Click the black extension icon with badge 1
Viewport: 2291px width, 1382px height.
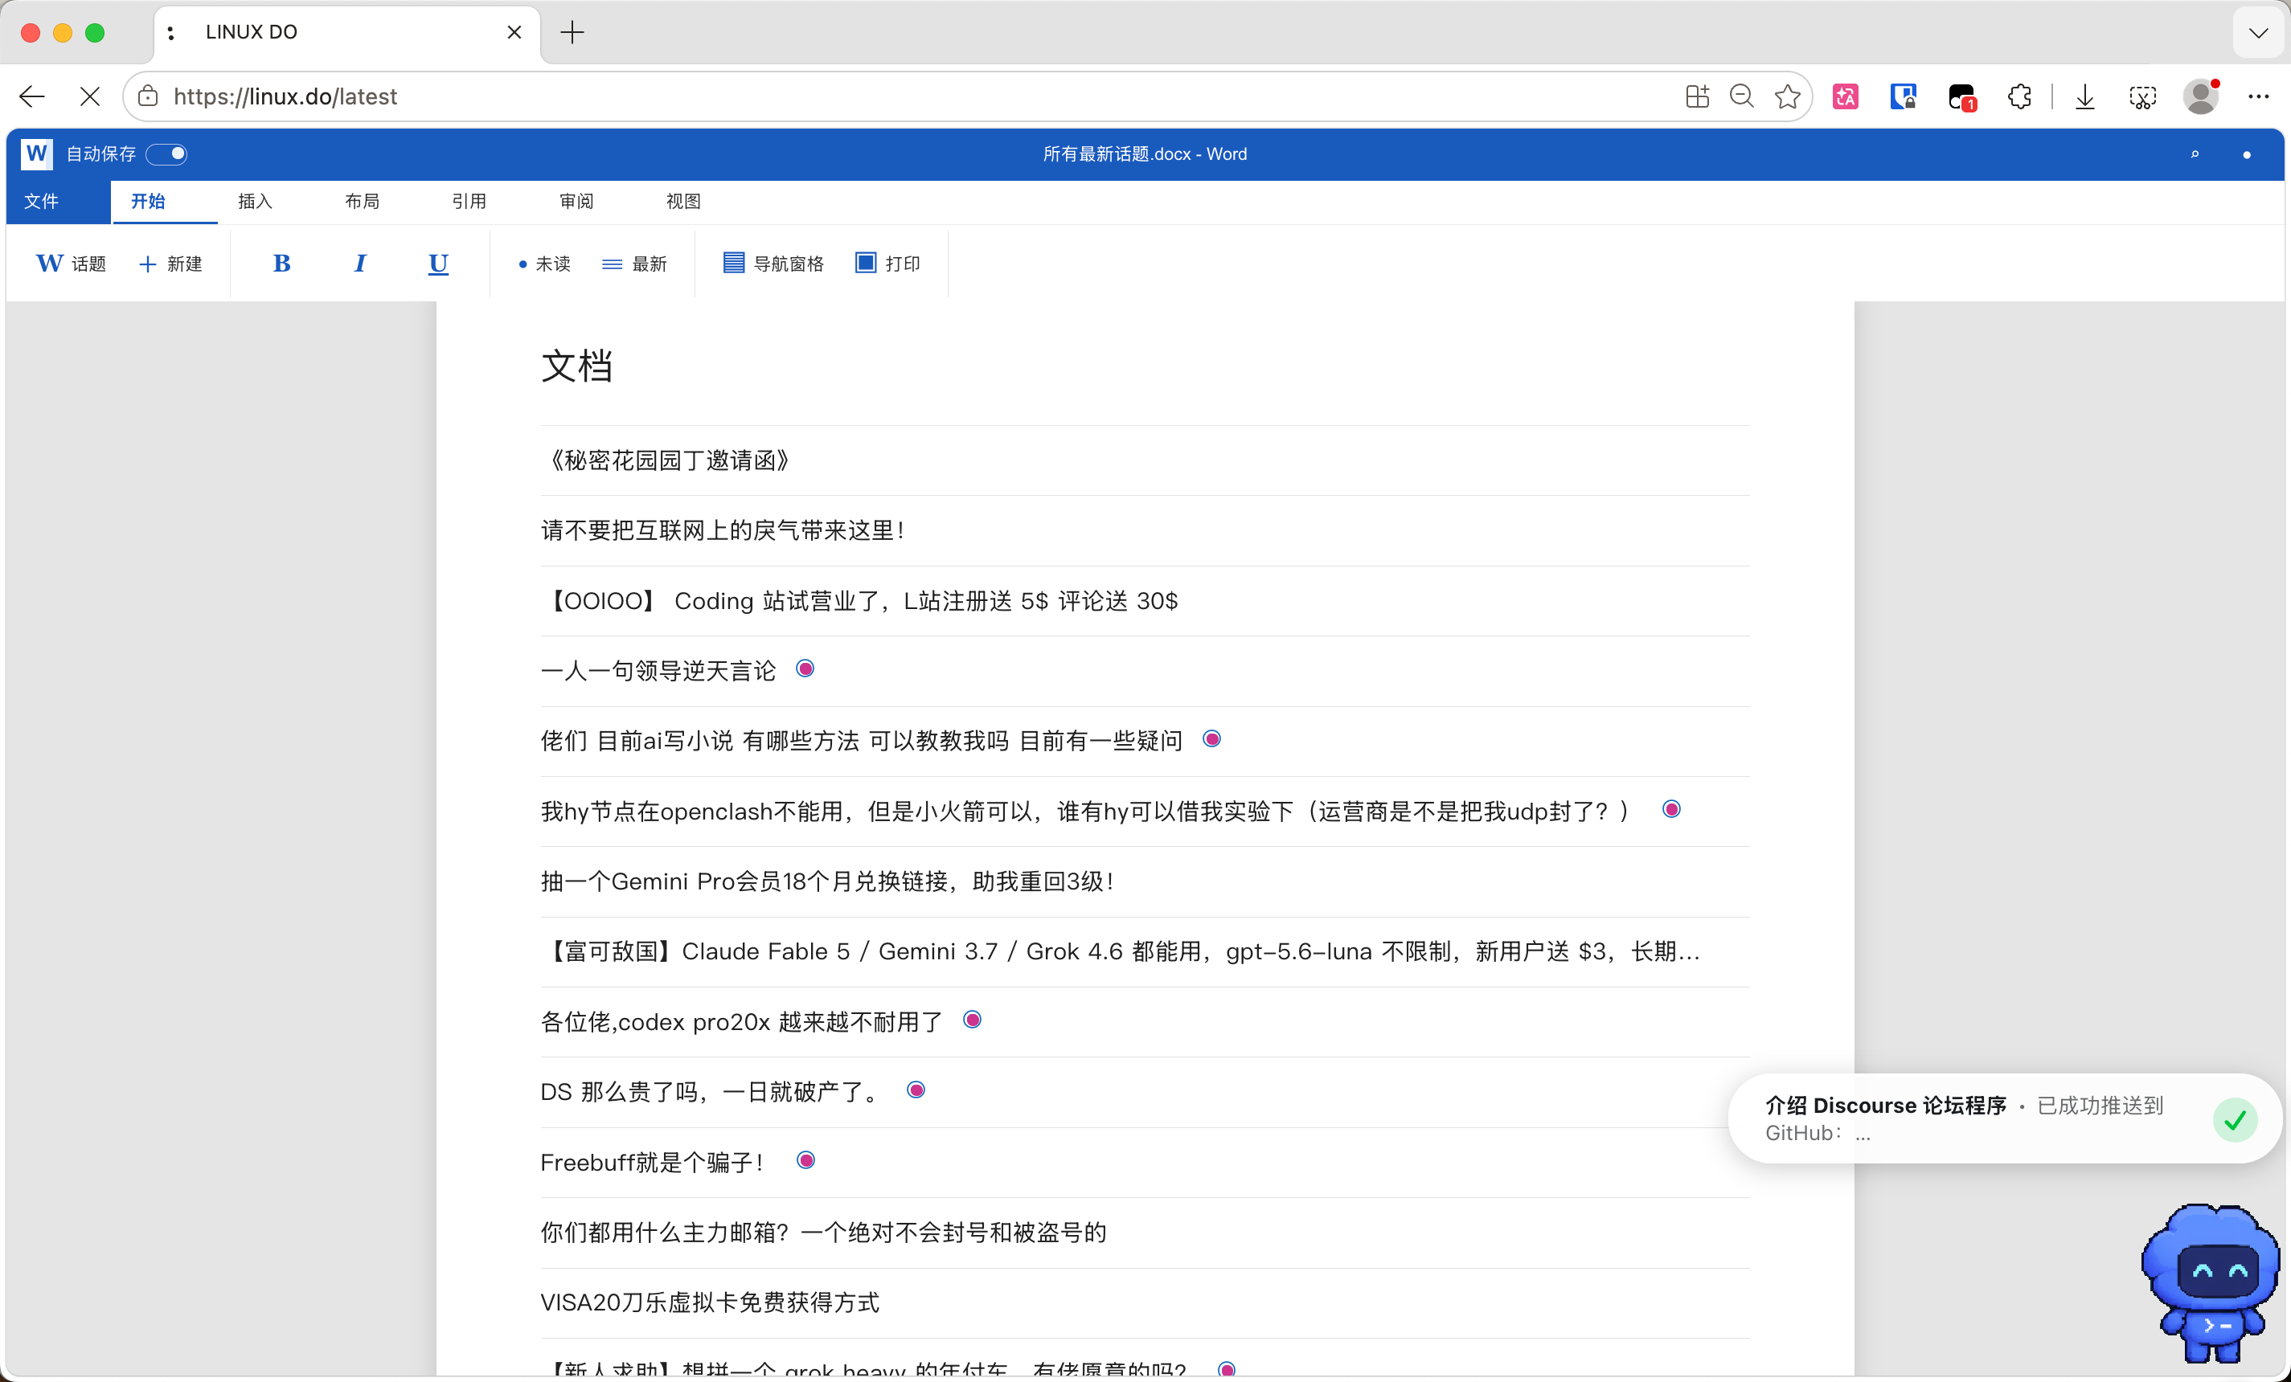pyautogui.click(x=1962, y=97)
